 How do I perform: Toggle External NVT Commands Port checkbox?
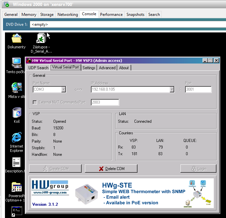[35, 103]
